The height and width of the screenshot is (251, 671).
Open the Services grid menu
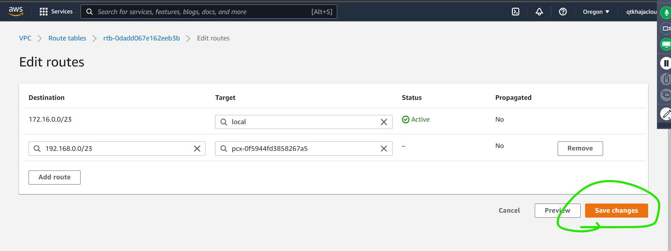pyautogui.click(x=56, y=12)
